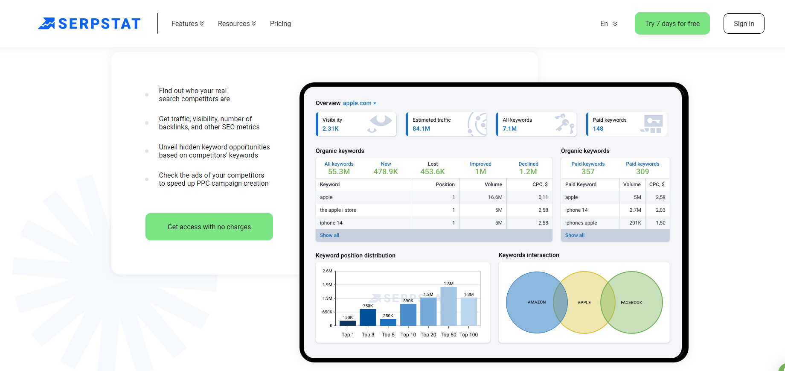Click the Estimated traffic icon
This screenshot has height=371, width=785.
click(477, 124)
